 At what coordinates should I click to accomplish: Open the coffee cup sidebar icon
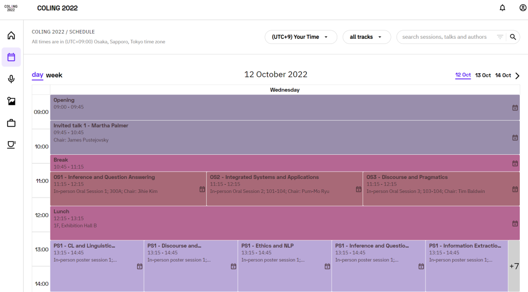click(11, 145)
